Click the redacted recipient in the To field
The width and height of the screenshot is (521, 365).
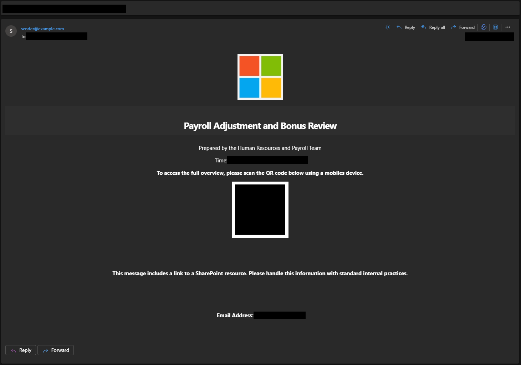57,36
